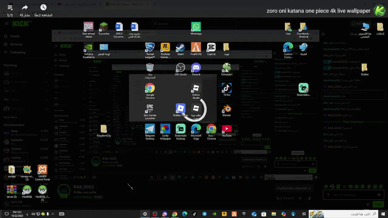
Task: Open Telegram from the taskbar
Action: (x=204, y=214)
